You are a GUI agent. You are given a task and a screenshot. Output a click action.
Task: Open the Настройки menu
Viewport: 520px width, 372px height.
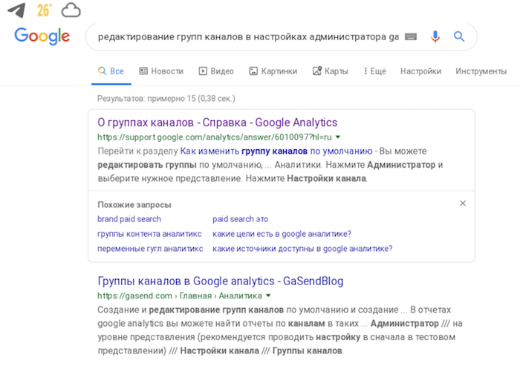tap(420, 71)
